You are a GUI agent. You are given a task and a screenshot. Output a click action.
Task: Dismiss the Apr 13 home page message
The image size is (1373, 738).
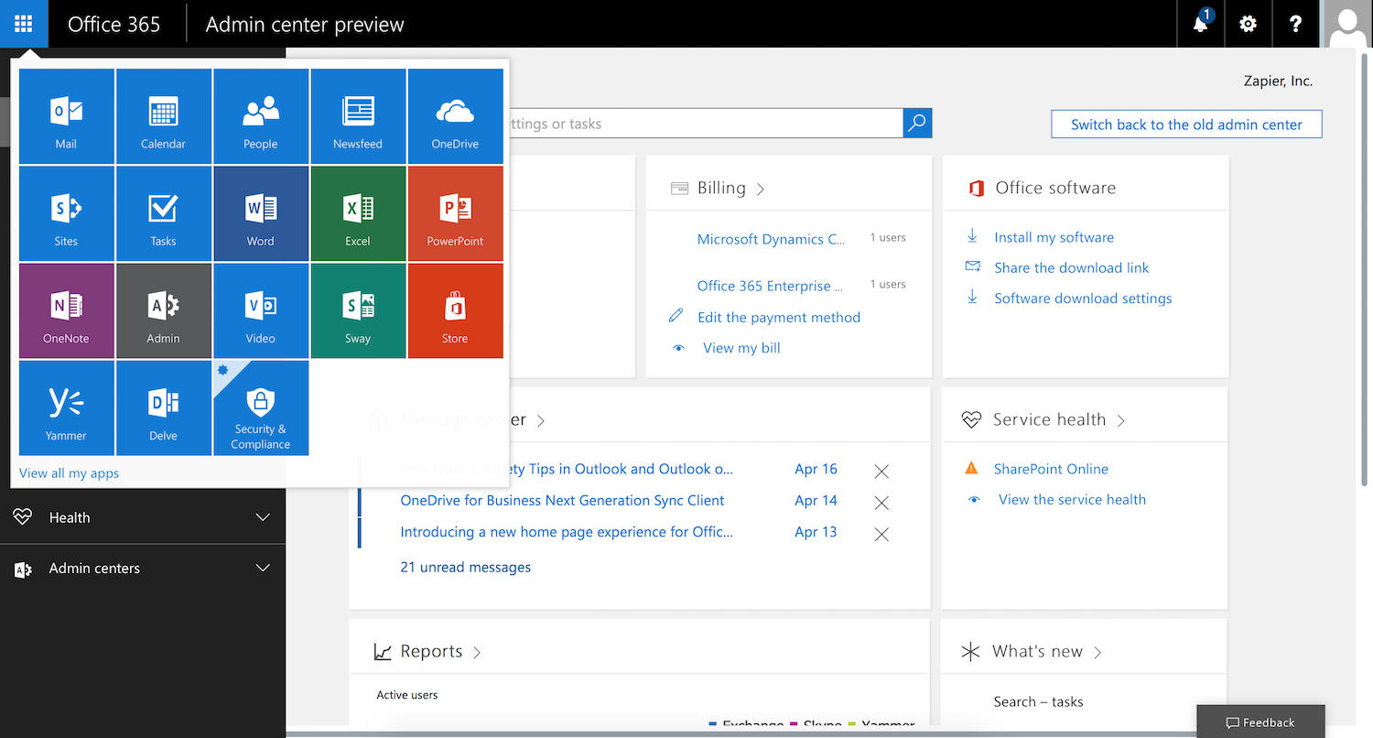pos(881,534)
